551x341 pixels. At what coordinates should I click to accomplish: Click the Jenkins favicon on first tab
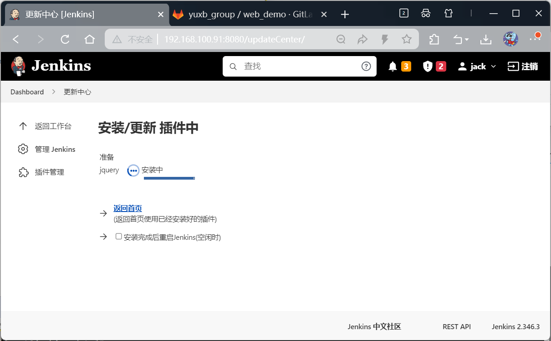tap(15, 15)
